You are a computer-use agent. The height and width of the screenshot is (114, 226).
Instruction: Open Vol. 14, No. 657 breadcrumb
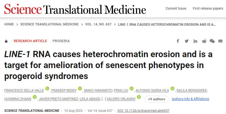tap(98, 24)
